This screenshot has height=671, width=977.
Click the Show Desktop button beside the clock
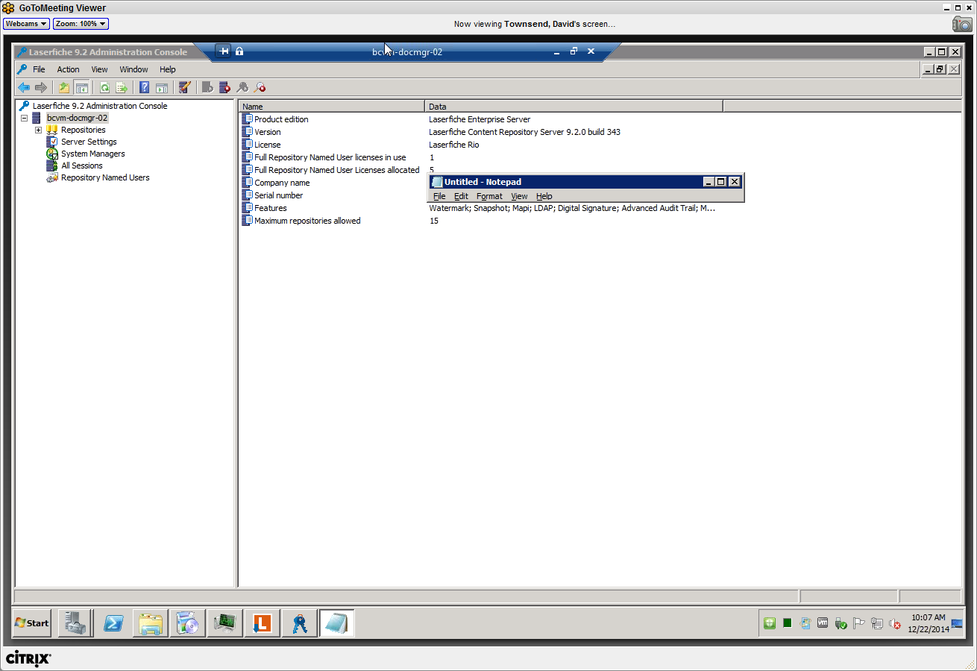957,623
